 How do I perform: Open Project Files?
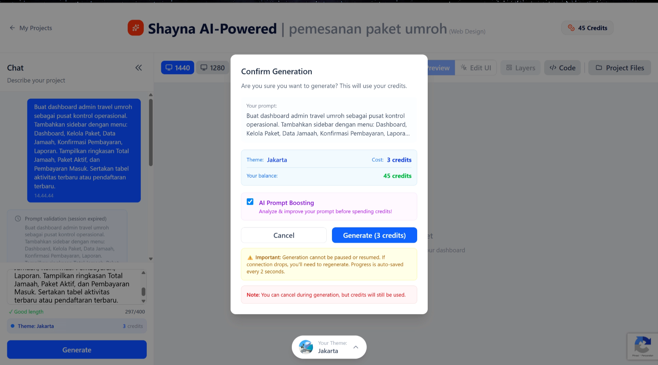[x=619, y=67]
